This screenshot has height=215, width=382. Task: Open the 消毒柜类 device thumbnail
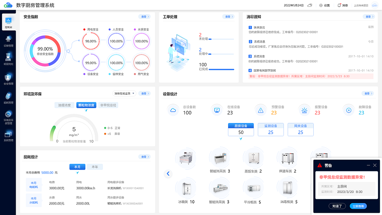tap(287, 188)
